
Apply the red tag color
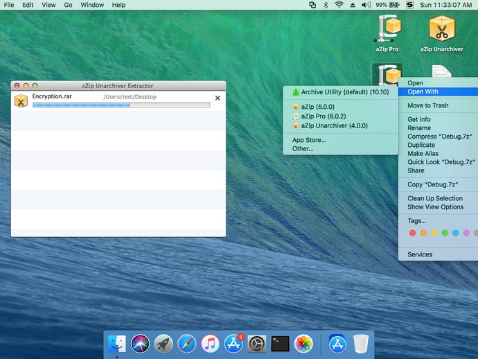[412, 233]
